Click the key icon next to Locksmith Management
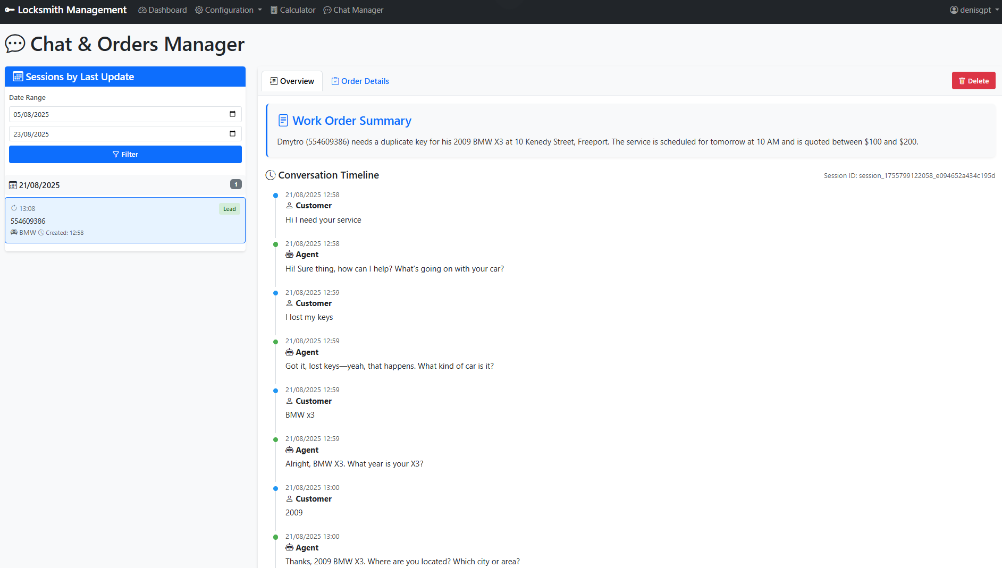 pyautogui.click(x=10, y=10)
